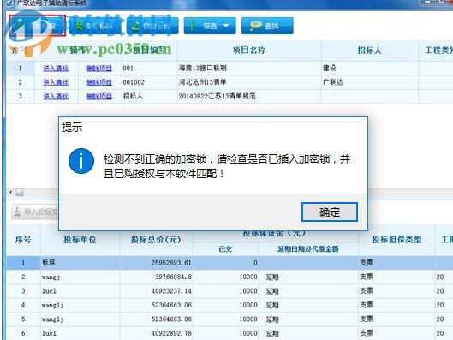Viewport: 453px width, 340px height.
Task: Open the 筛选 filter dropdown
Action: tap(210, 26)
